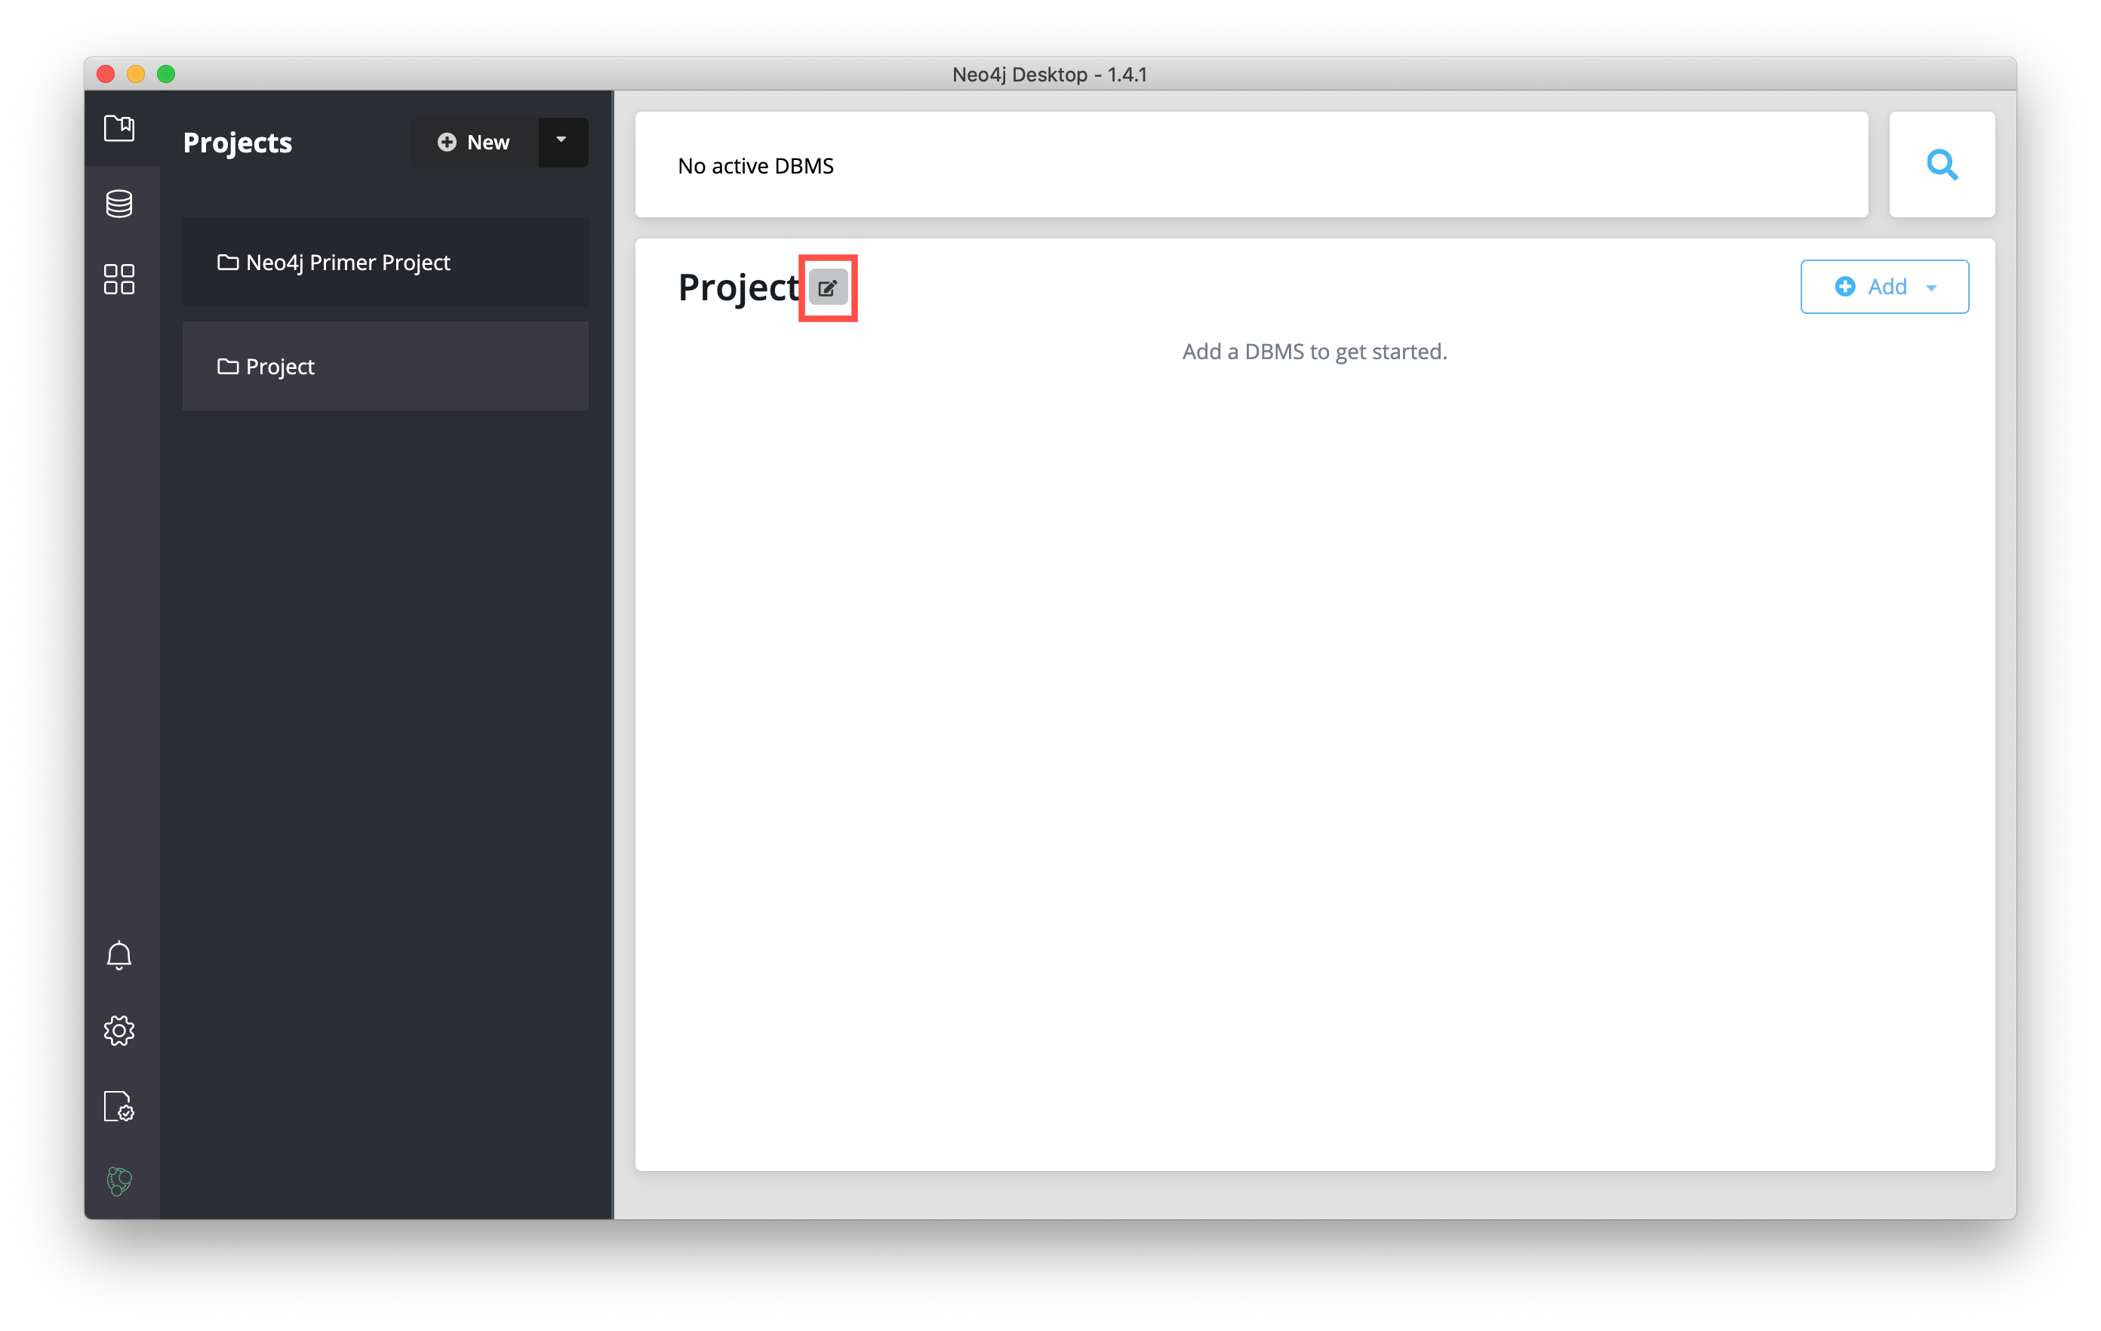This screenshot has height=1331, width=2101.
Task: Select the Neo4j Primer Project item
Action: (384, 262)
